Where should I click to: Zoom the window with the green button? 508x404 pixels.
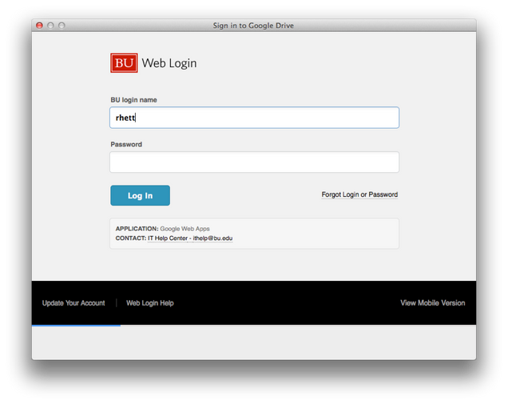tap(62, 26)
